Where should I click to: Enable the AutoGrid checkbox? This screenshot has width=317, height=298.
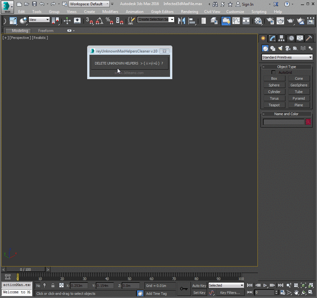point(273,72)
